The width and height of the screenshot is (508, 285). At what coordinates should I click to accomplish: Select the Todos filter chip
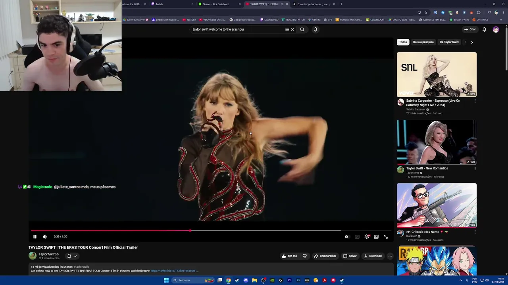coord(403,42)
